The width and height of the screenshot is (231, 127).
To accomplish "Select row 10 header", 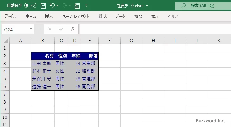I will pyautogui.click(x=5, y=117).
